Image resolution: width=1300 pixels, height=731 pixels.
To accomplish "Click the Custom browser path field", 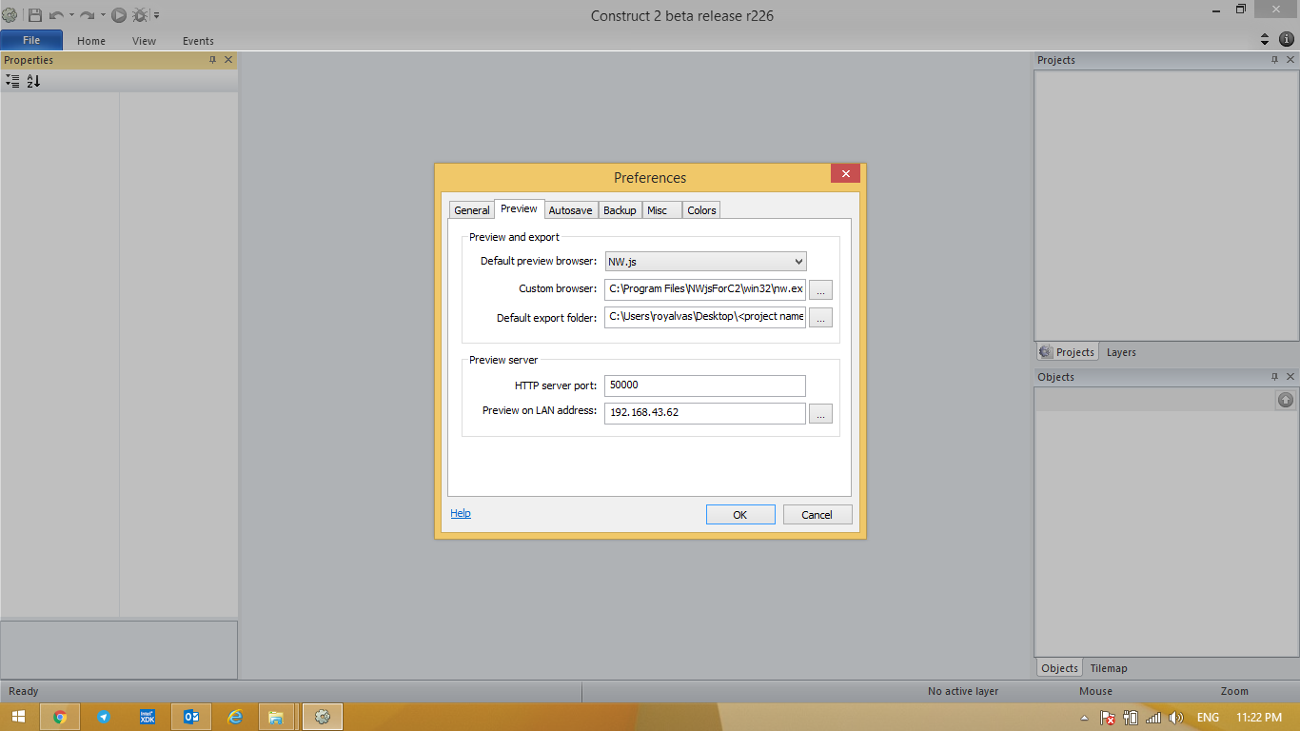I will pyautogui.click(x=705, y=288).
